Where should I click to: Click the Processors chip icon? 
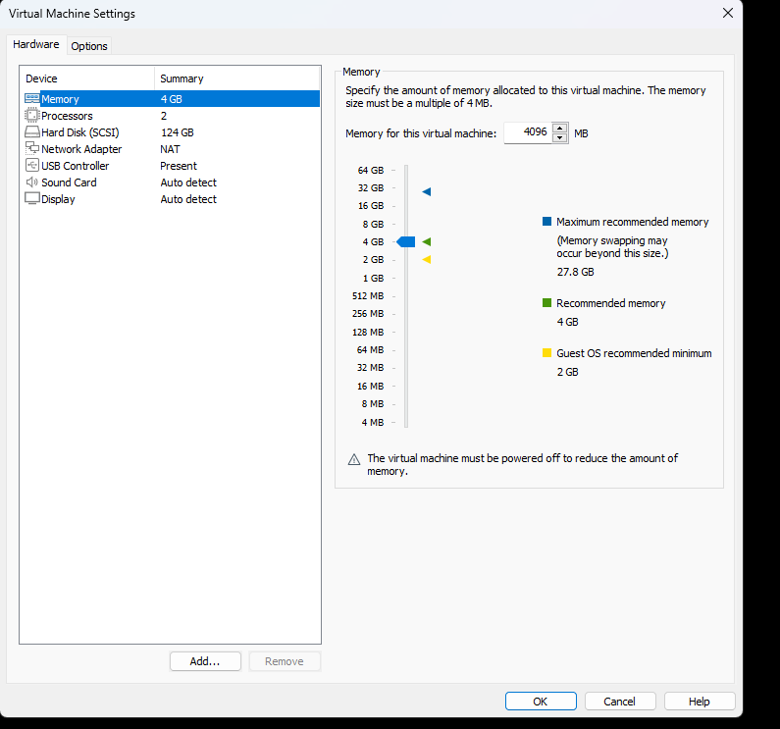(32, 116)
